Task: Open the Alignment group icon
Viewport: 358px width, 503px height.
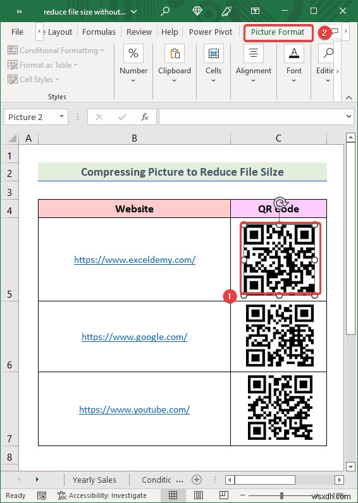Action: click(x=254, y=53)
